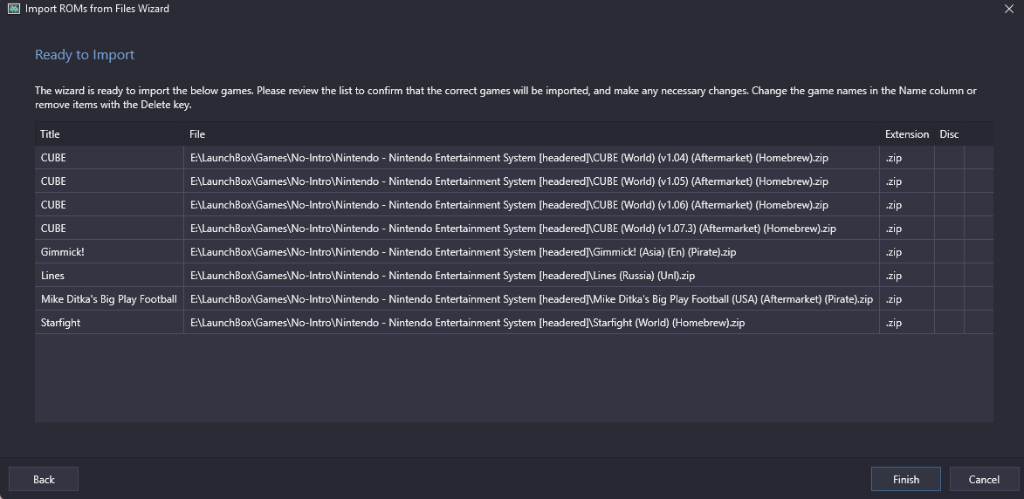
Task: Select Mike Ditka's Big Play Football title
Action: (109, 298)
